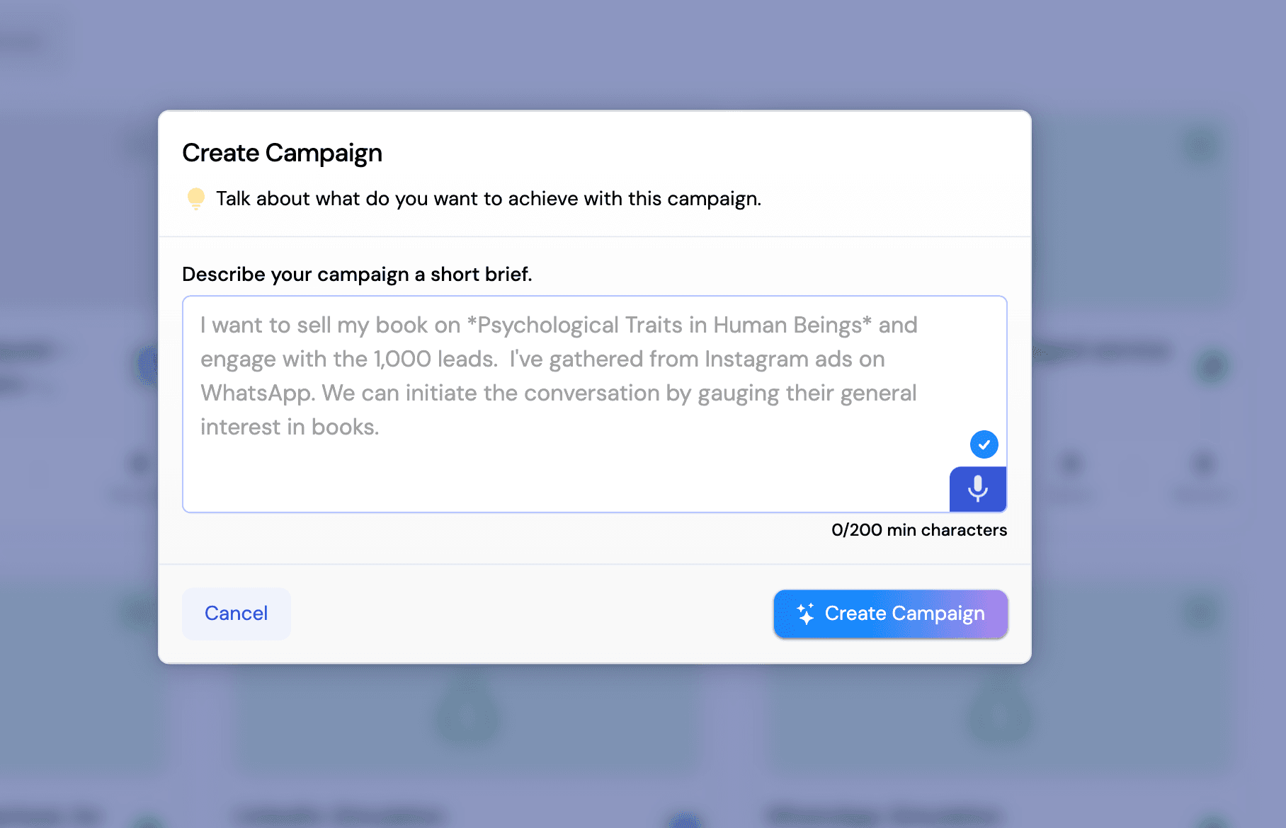Image resolution: width=1286 pixels, height=828 pixels.
Task: Activate voice dictation with the mic icon
Action: [977, 488]
